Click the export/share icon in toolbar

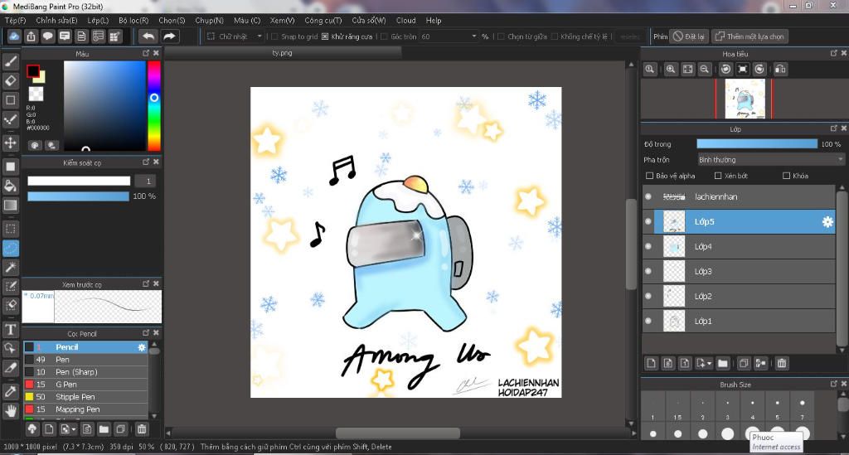coord(31,36)
